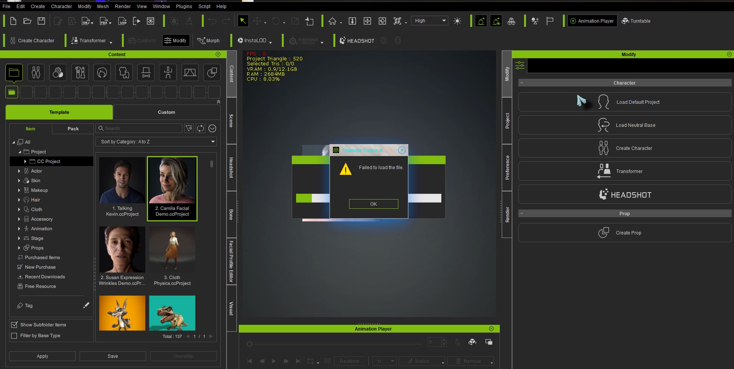Click the sun lighting icon
This screenshot has height=369, width=734.
(x=457, y=21)
